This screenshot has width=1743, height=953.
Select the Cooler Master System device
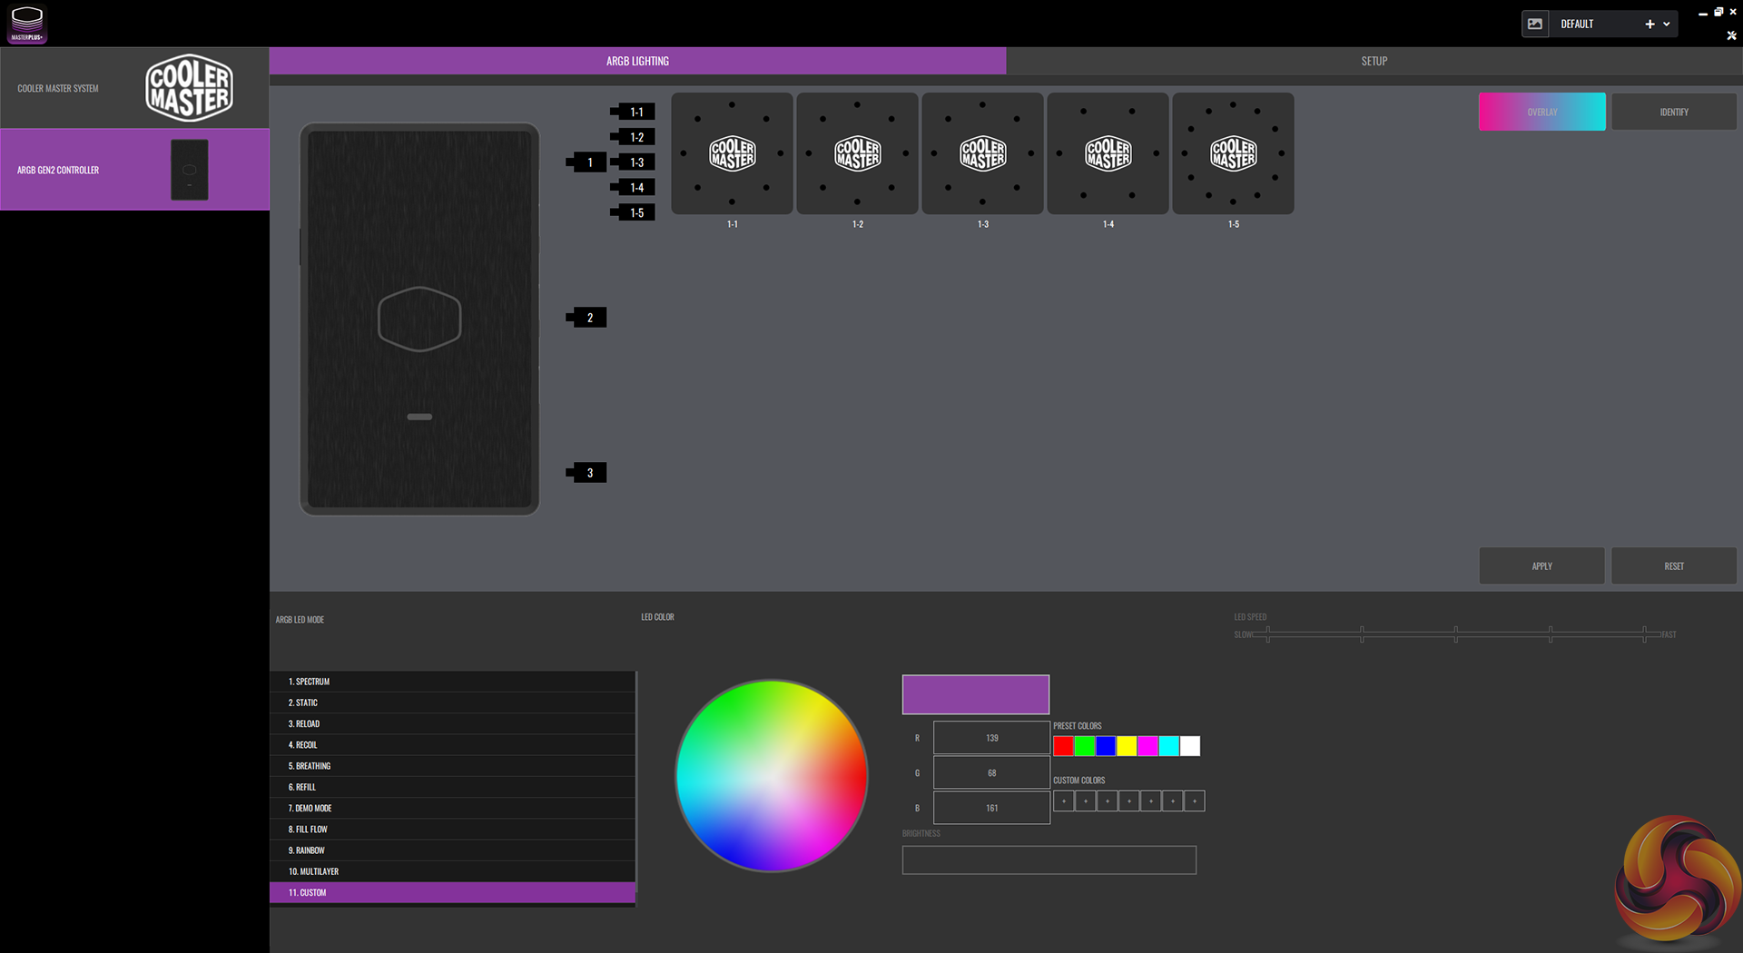tap(134, 88)
